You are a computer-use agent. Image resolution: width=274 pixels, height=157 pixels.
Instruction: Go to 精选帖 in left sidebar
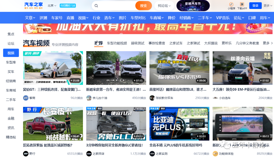[x=11, y=137]
